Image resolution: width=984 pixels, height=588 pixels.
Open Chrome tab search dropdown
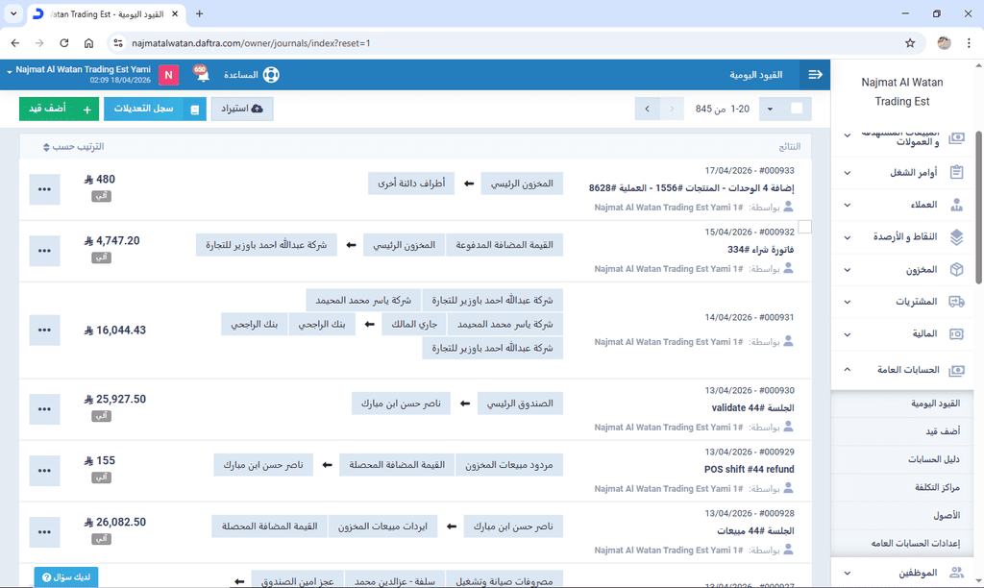(13, 13)
